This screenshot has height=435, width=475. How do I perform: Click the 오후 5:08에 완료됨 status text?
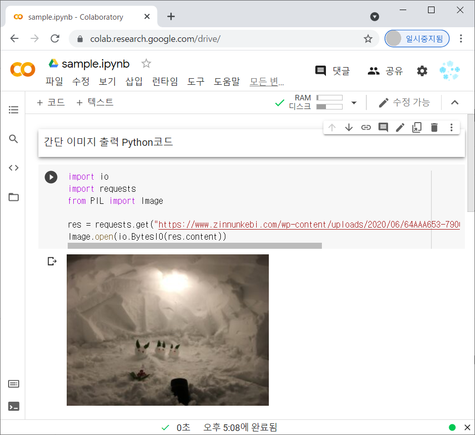pyautogui.click(x=240, y=427)
